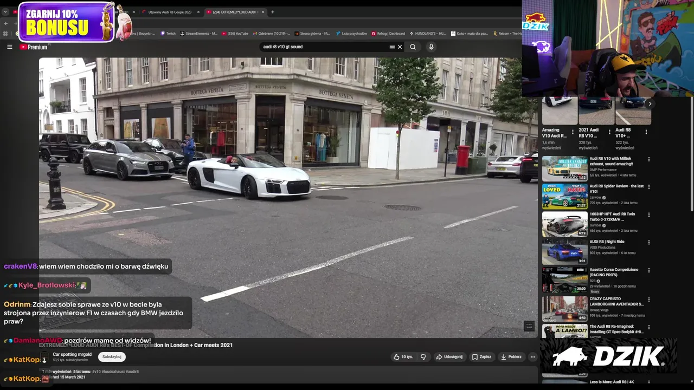Open the on-screen keyboard icon in search
This screenshot has width=694, height=390.
click(x=392, y=47)
